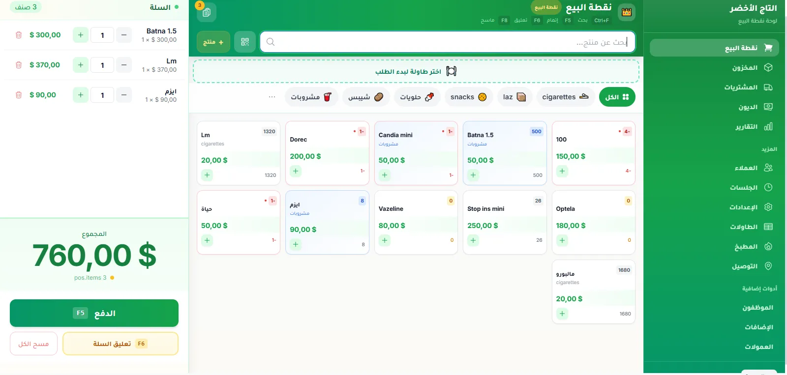This screenshot has height=375, width=787.
Task: Increase ايزم quantity in cart
Action: pos(81,95)
